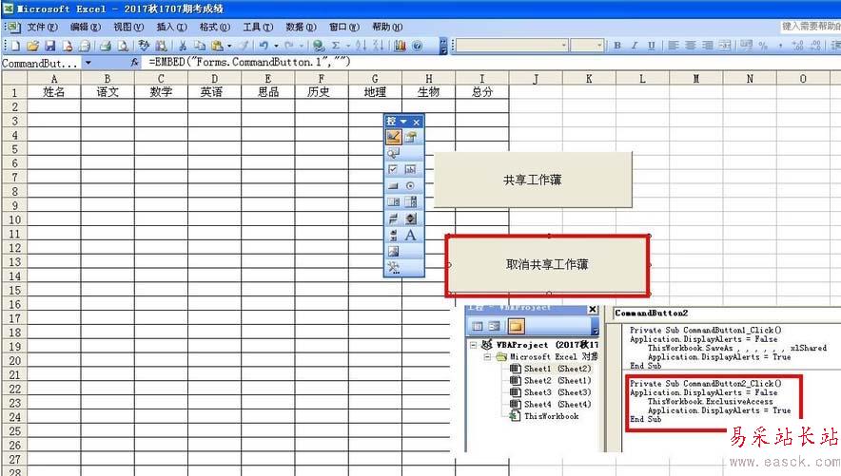Viewport: 841px width, 476px height.
Task: Select the Combo Box control tool
Action: click(410, 201)
